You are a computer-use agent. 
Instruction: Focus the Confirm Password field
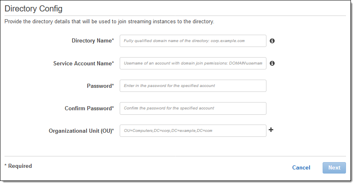pyautogui.click(x=193, y=108)
